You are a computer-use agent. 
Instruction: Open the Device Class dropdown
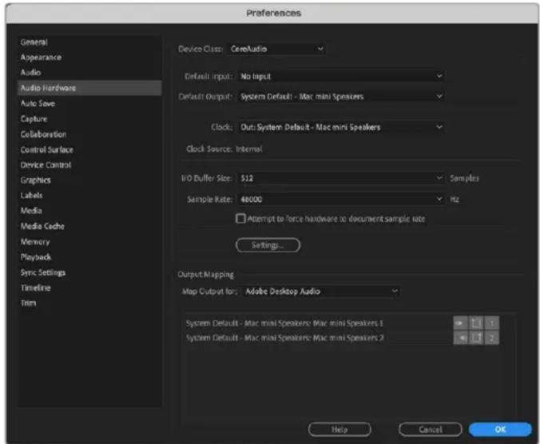point(276,49)
